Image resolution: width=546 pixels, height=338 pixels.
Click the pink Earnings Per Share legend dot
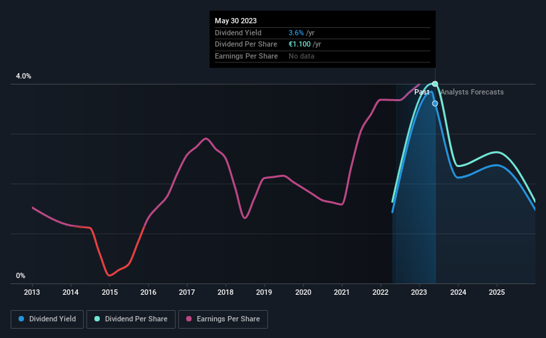click(189, 319)
